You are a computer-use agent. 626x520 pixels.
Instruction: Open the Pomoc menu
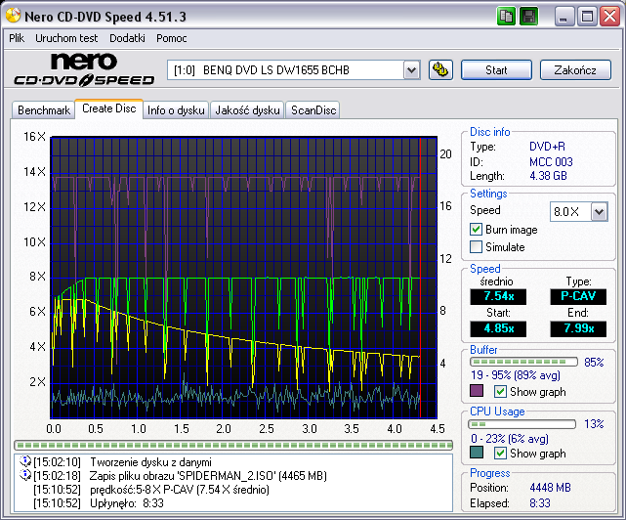[171, 38]
